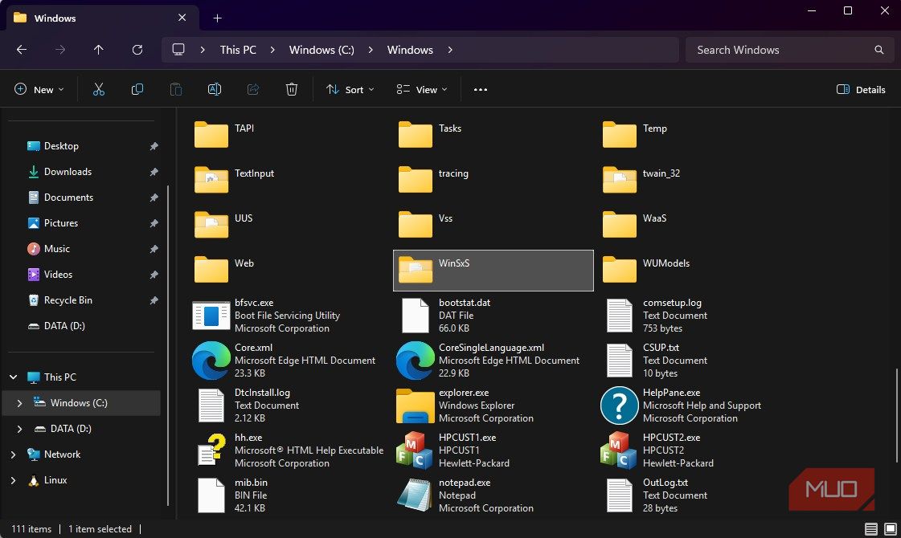The image size is (901, 538).
Task: Expand the Linux tree node
Action: pyautogui.click(x=13, y=480)
